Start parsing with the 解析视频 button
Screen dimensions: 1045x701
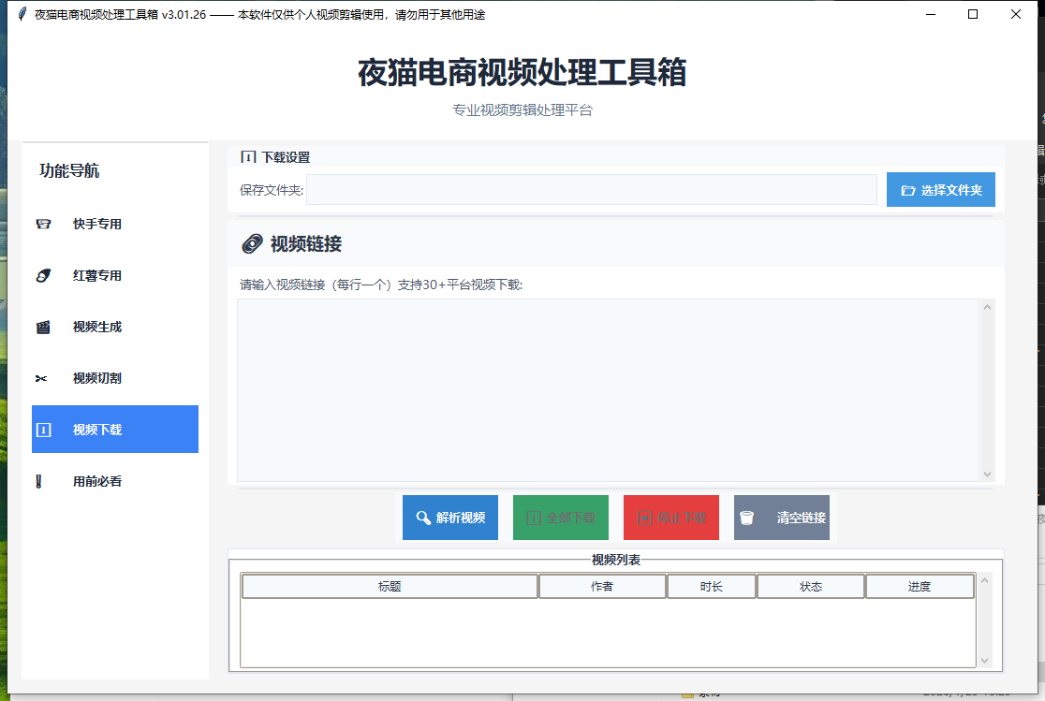tap(450, 517)
